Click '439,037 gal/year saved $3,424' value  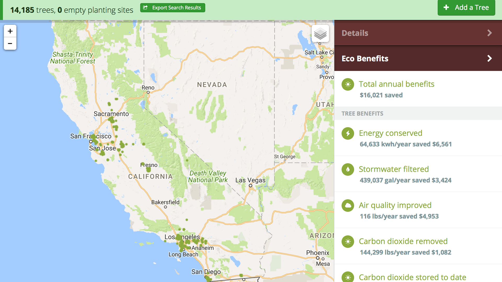[x=405, y=180]
